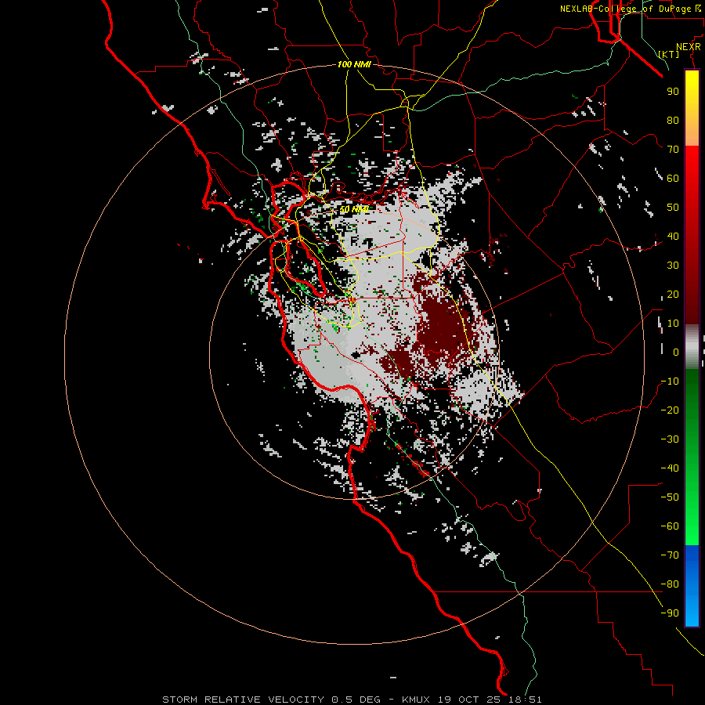Click the "STORM RELATIVE VELOCITY" caption text

pos(243,700)
